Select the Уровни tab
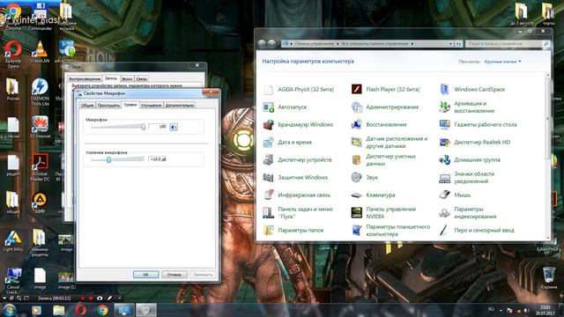Screen dimensions: 564x317 tap(130, 105)
